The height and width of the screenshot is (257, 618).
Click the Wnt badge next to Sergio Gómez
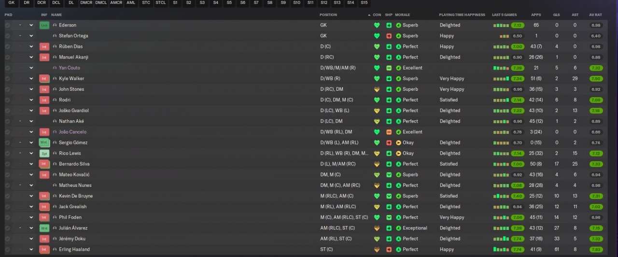pyautogui.click(x=44, y=143)
